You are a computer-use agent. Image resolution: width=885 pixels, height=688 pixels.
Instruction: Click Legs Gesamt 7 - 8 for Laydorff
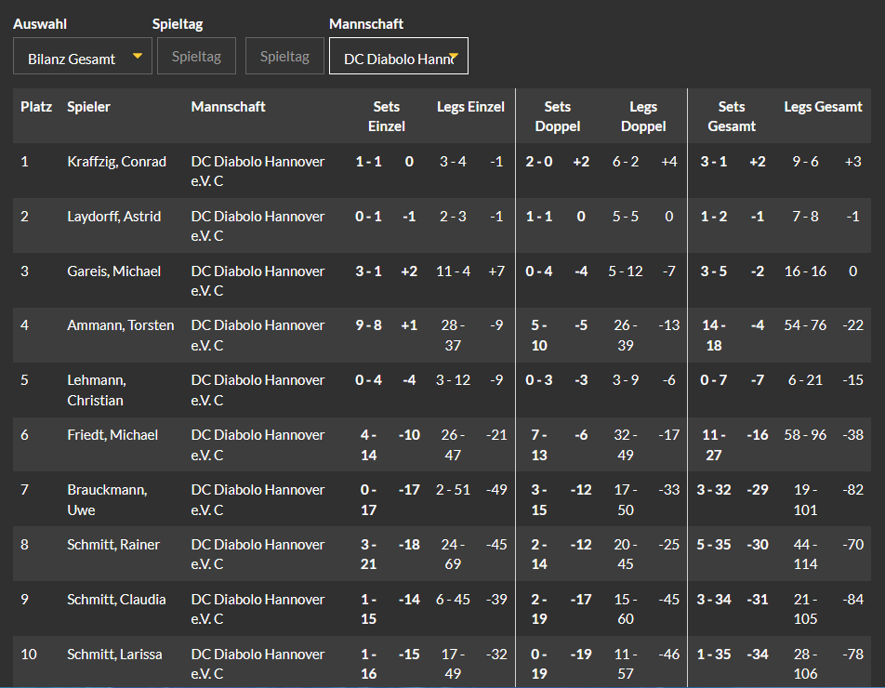[x=805, y=217]
